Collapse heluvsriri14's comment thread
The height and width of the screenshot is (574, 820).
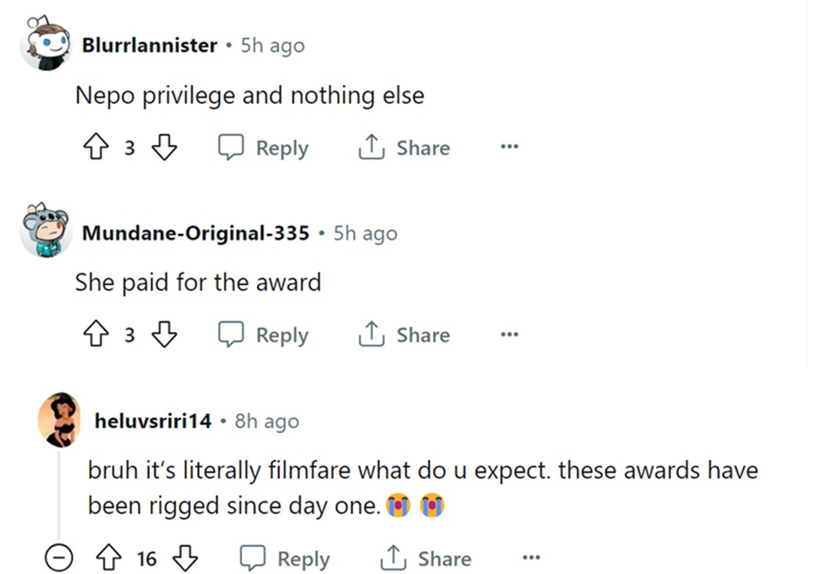pyautogui.click(x=59, y=558)
